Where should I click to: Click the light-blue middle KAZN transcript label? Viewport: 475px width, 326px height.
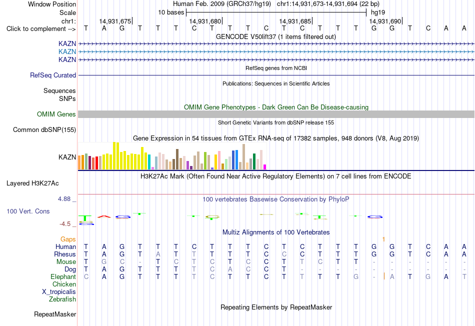click(67, 52)
